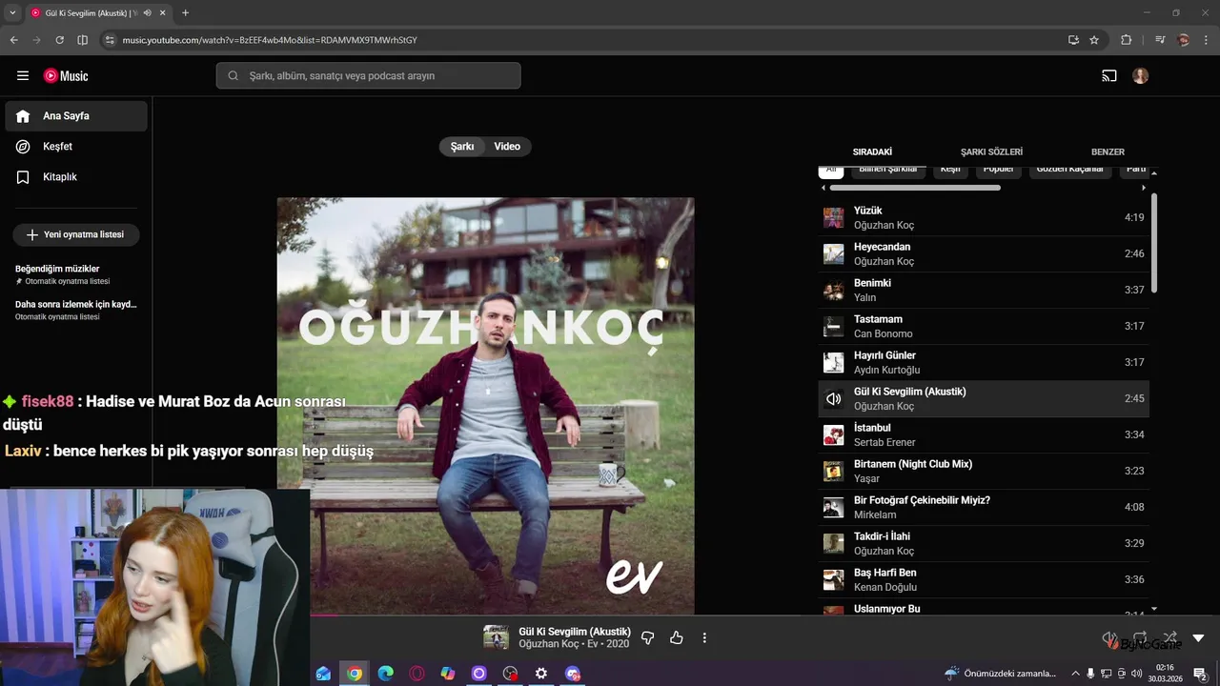Select the All filter chip
The width and height of the screenshot is (1220, 686).
pos(831,171)
